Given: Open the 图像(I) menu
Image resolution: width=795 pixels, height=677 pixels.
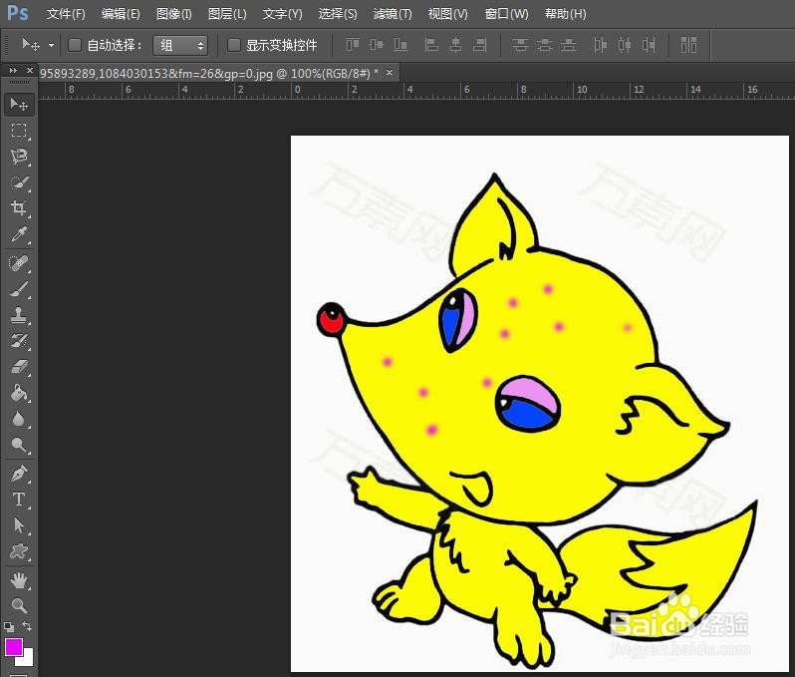Looking at the screenshot, I should [174, 14].
